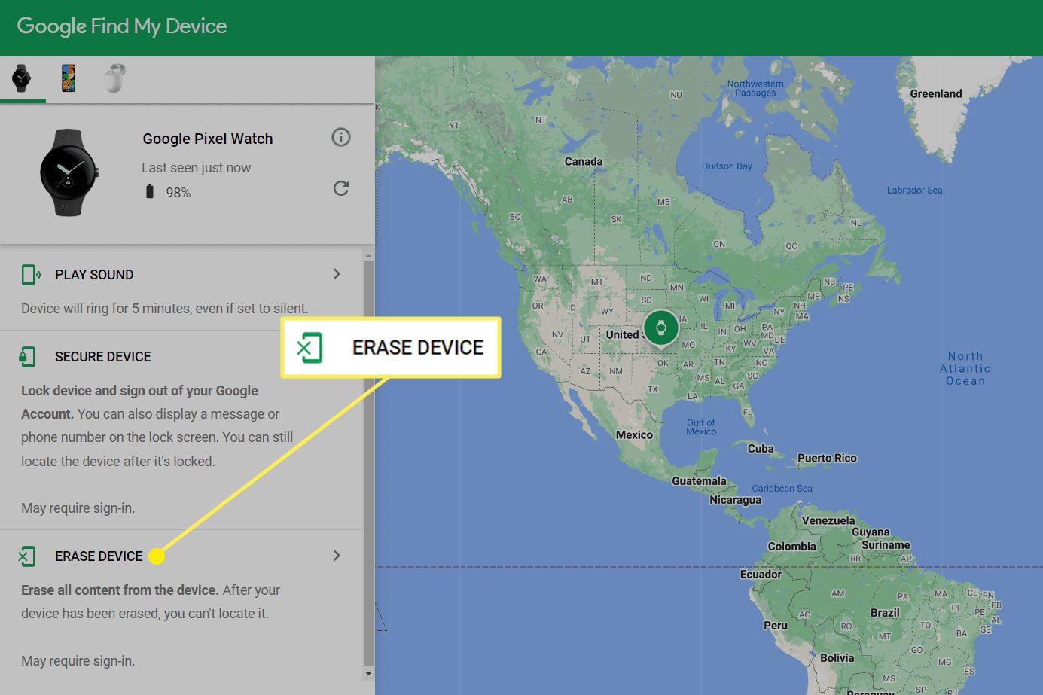Select the Pixel Watch device tab
The width and height of the screenshot is (1043, 695).
(x=22, y=78)
